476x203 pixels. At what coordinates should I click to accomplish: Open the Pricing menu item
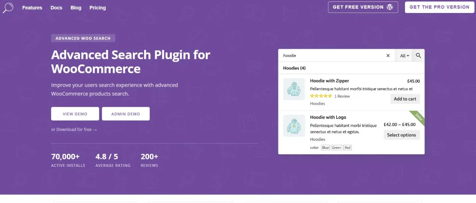click(98, 8)
